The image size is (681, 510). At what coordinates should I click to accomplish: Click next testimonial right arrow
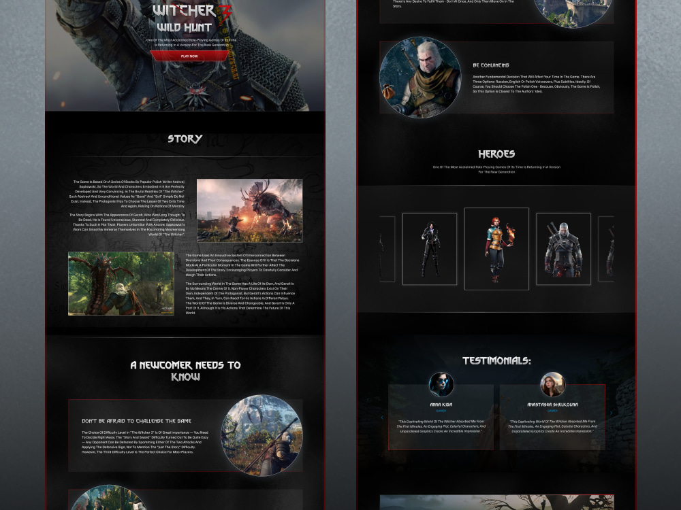(611, 413)
